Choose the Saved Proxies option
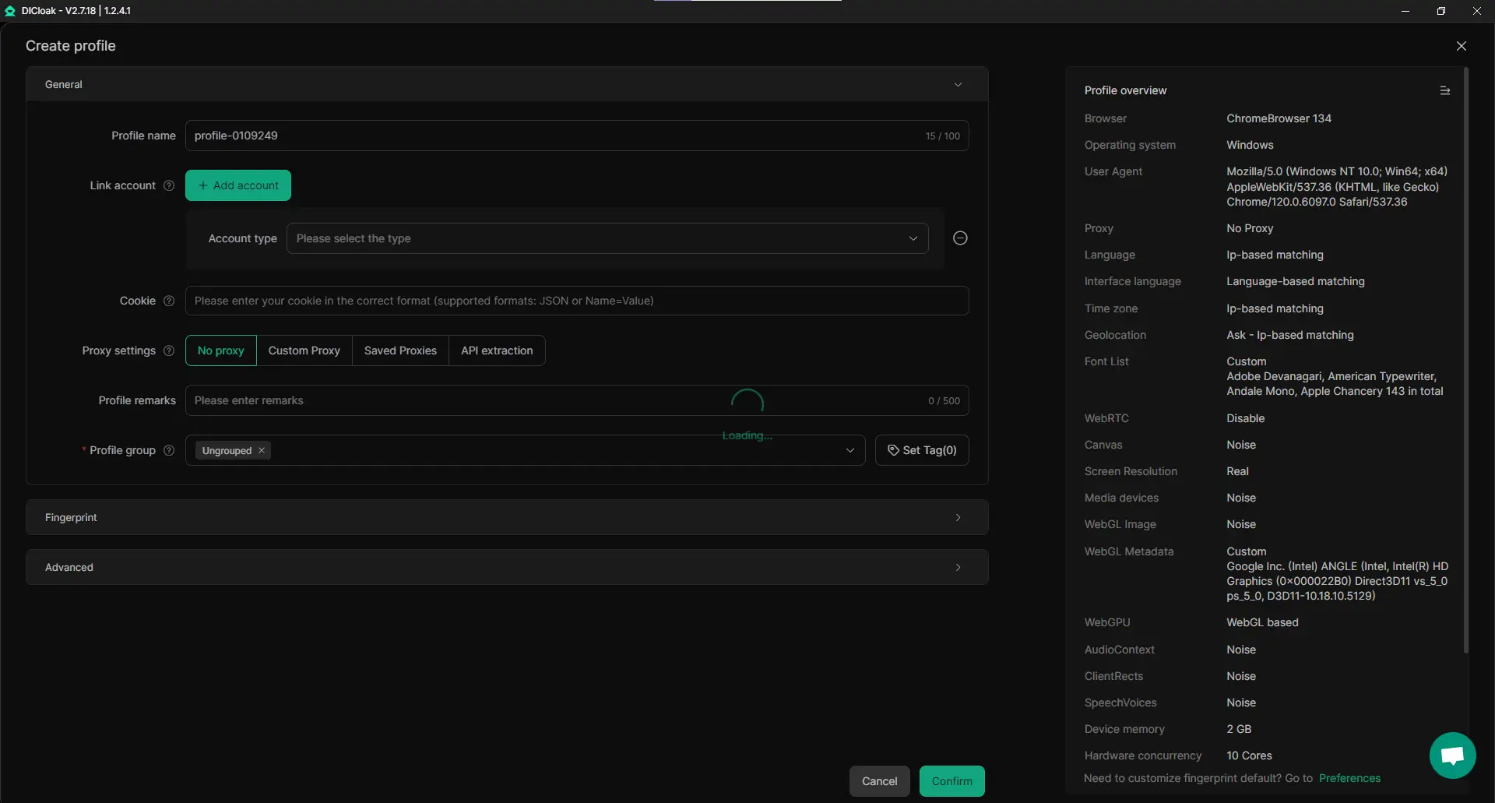 click(x=400, y=350)
